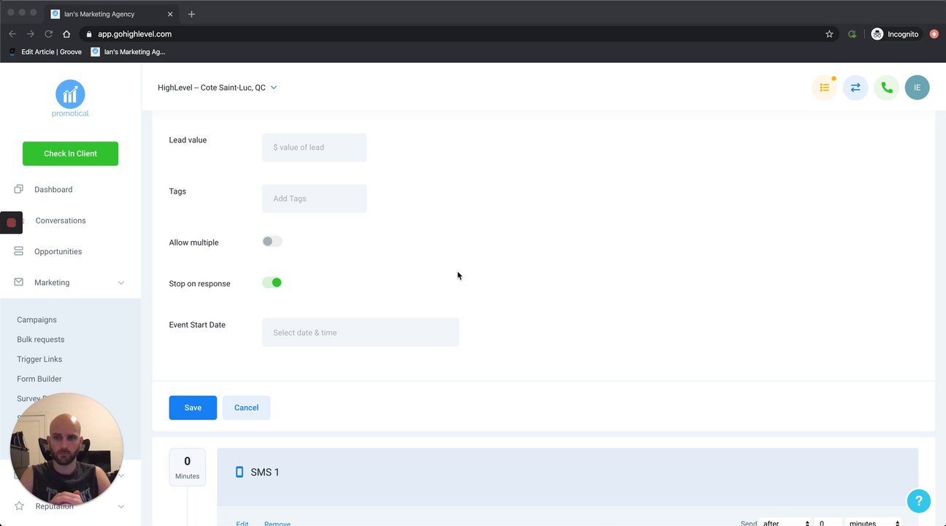Open the 'minutes' unit dropdown
Image resolution: width=946 pixels, height=526 pixels.
(x=873, y=523)
